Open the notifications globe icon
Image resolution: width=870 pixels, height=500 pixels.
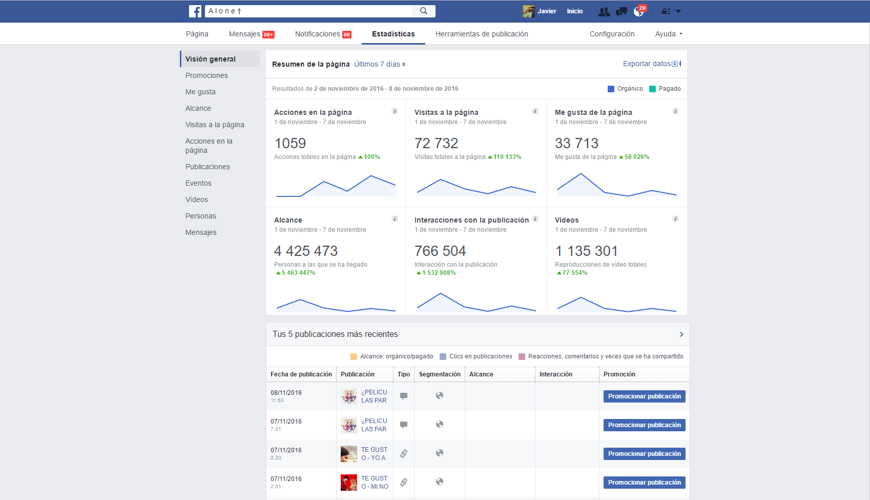click(638, 11)
